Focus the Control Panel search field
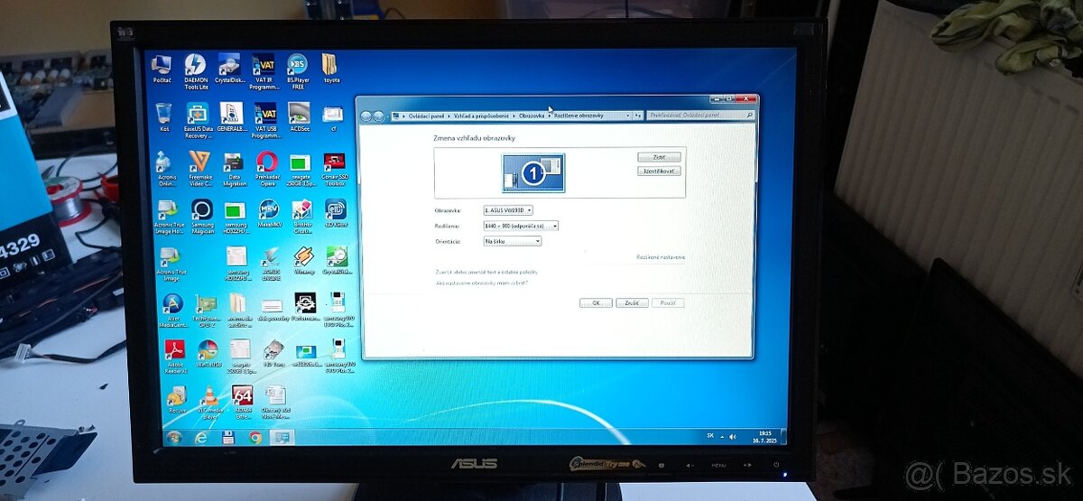 point(701,116)
